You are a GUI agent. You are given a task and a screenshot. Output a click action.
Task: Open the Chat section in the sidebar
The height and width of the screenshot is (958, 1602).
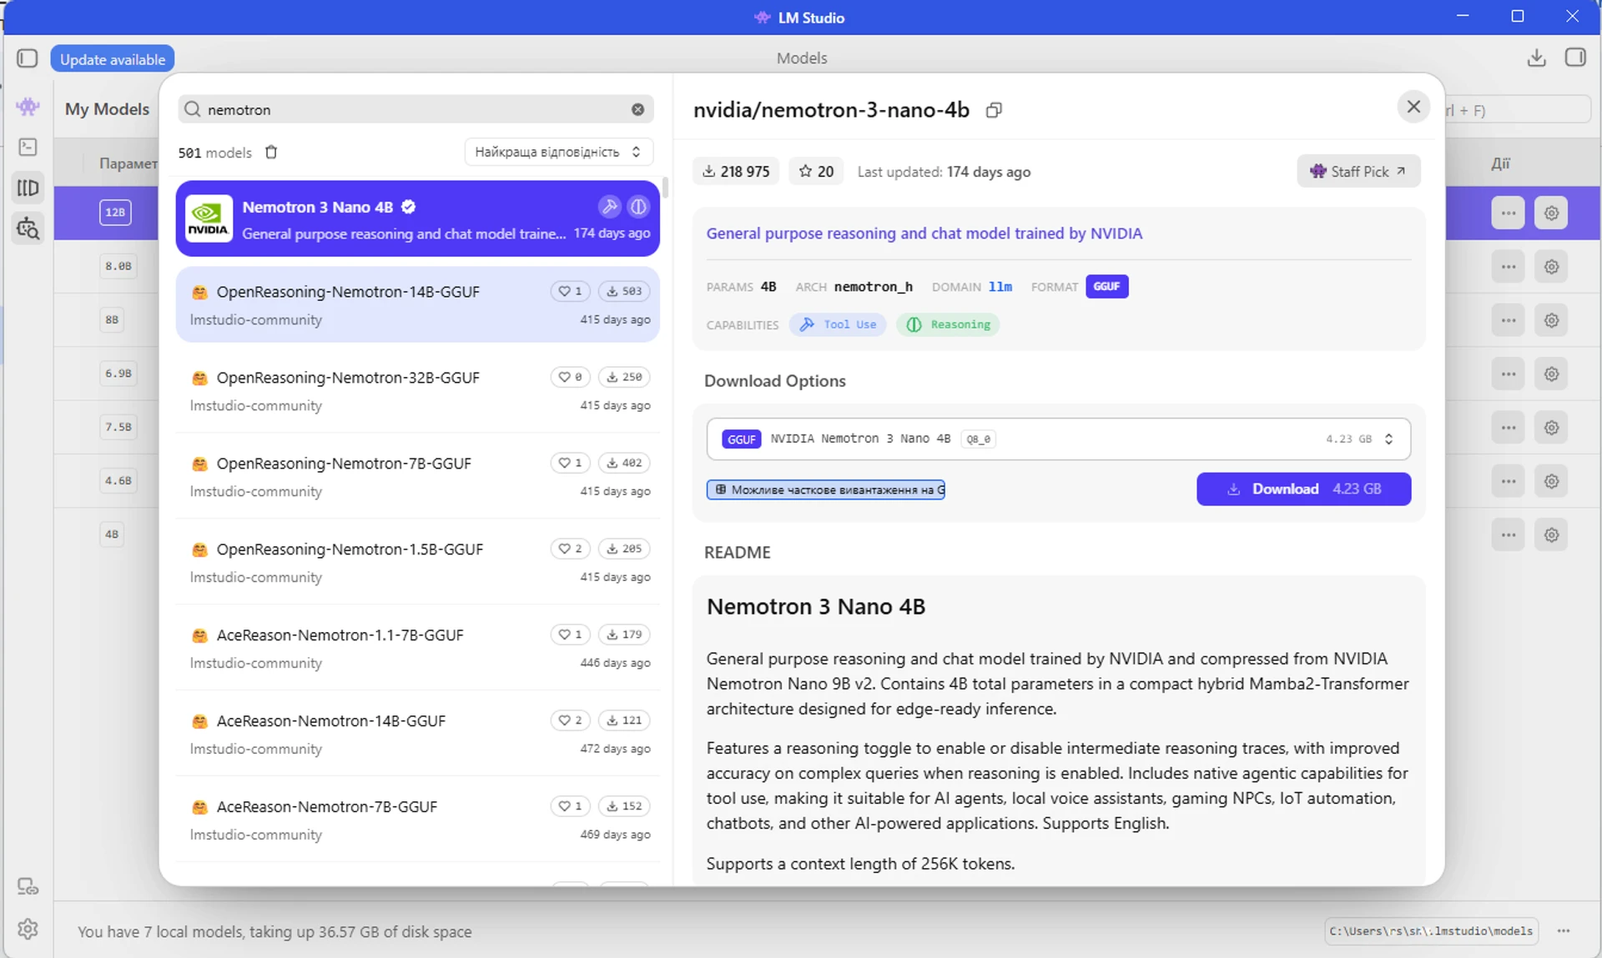(x=28, y=107)
